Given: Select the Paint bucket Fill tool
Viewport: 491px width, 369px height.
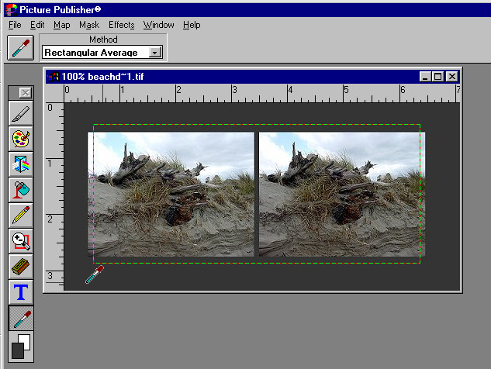Looking at the screenshot, I should pyautogui.click(x=21, y=191).
